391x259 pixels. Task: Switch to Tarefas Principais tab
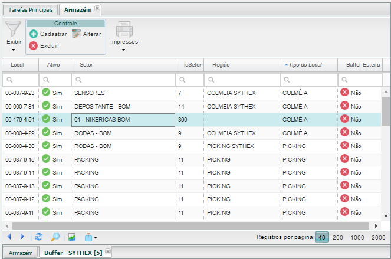coord(31,9)
